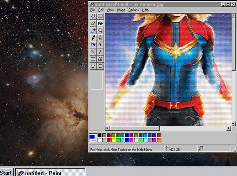Screen dimensions: 237x176
Task: Pick the Airbrush spray can tool
Action: (x=93, y=44)
